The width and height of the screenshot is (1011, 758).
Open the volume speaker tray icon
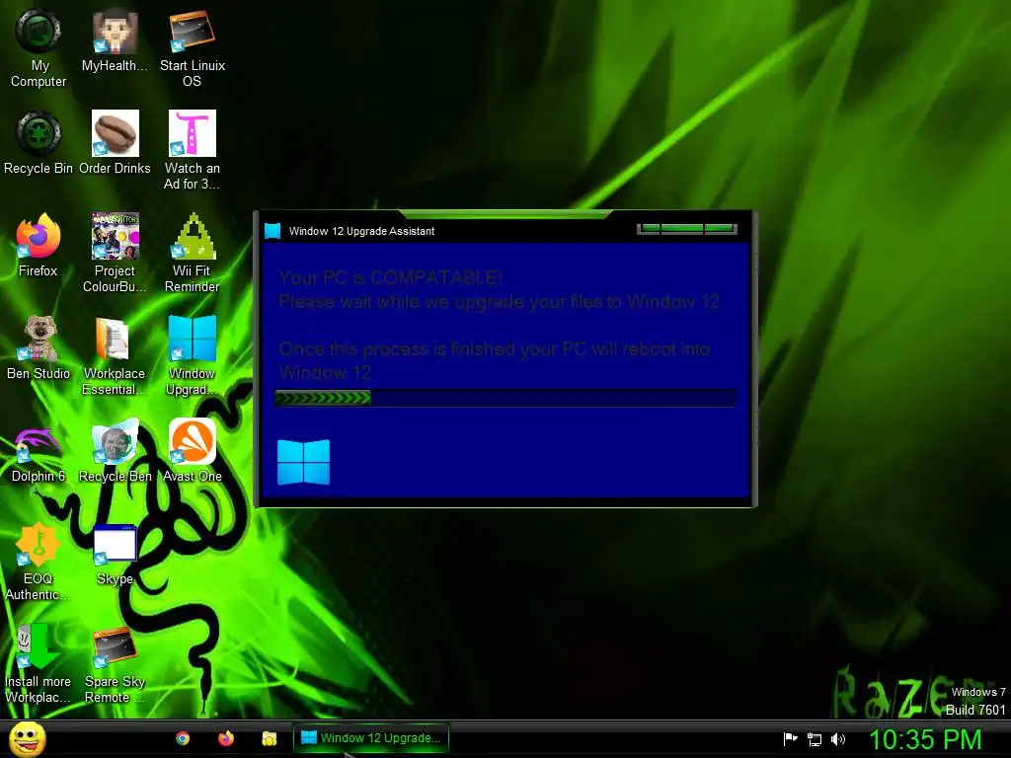[838, 739]
